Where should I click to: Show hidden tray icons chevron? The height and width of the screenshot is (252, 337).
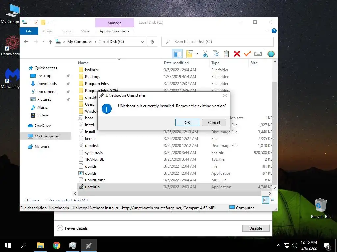point(278,245)
